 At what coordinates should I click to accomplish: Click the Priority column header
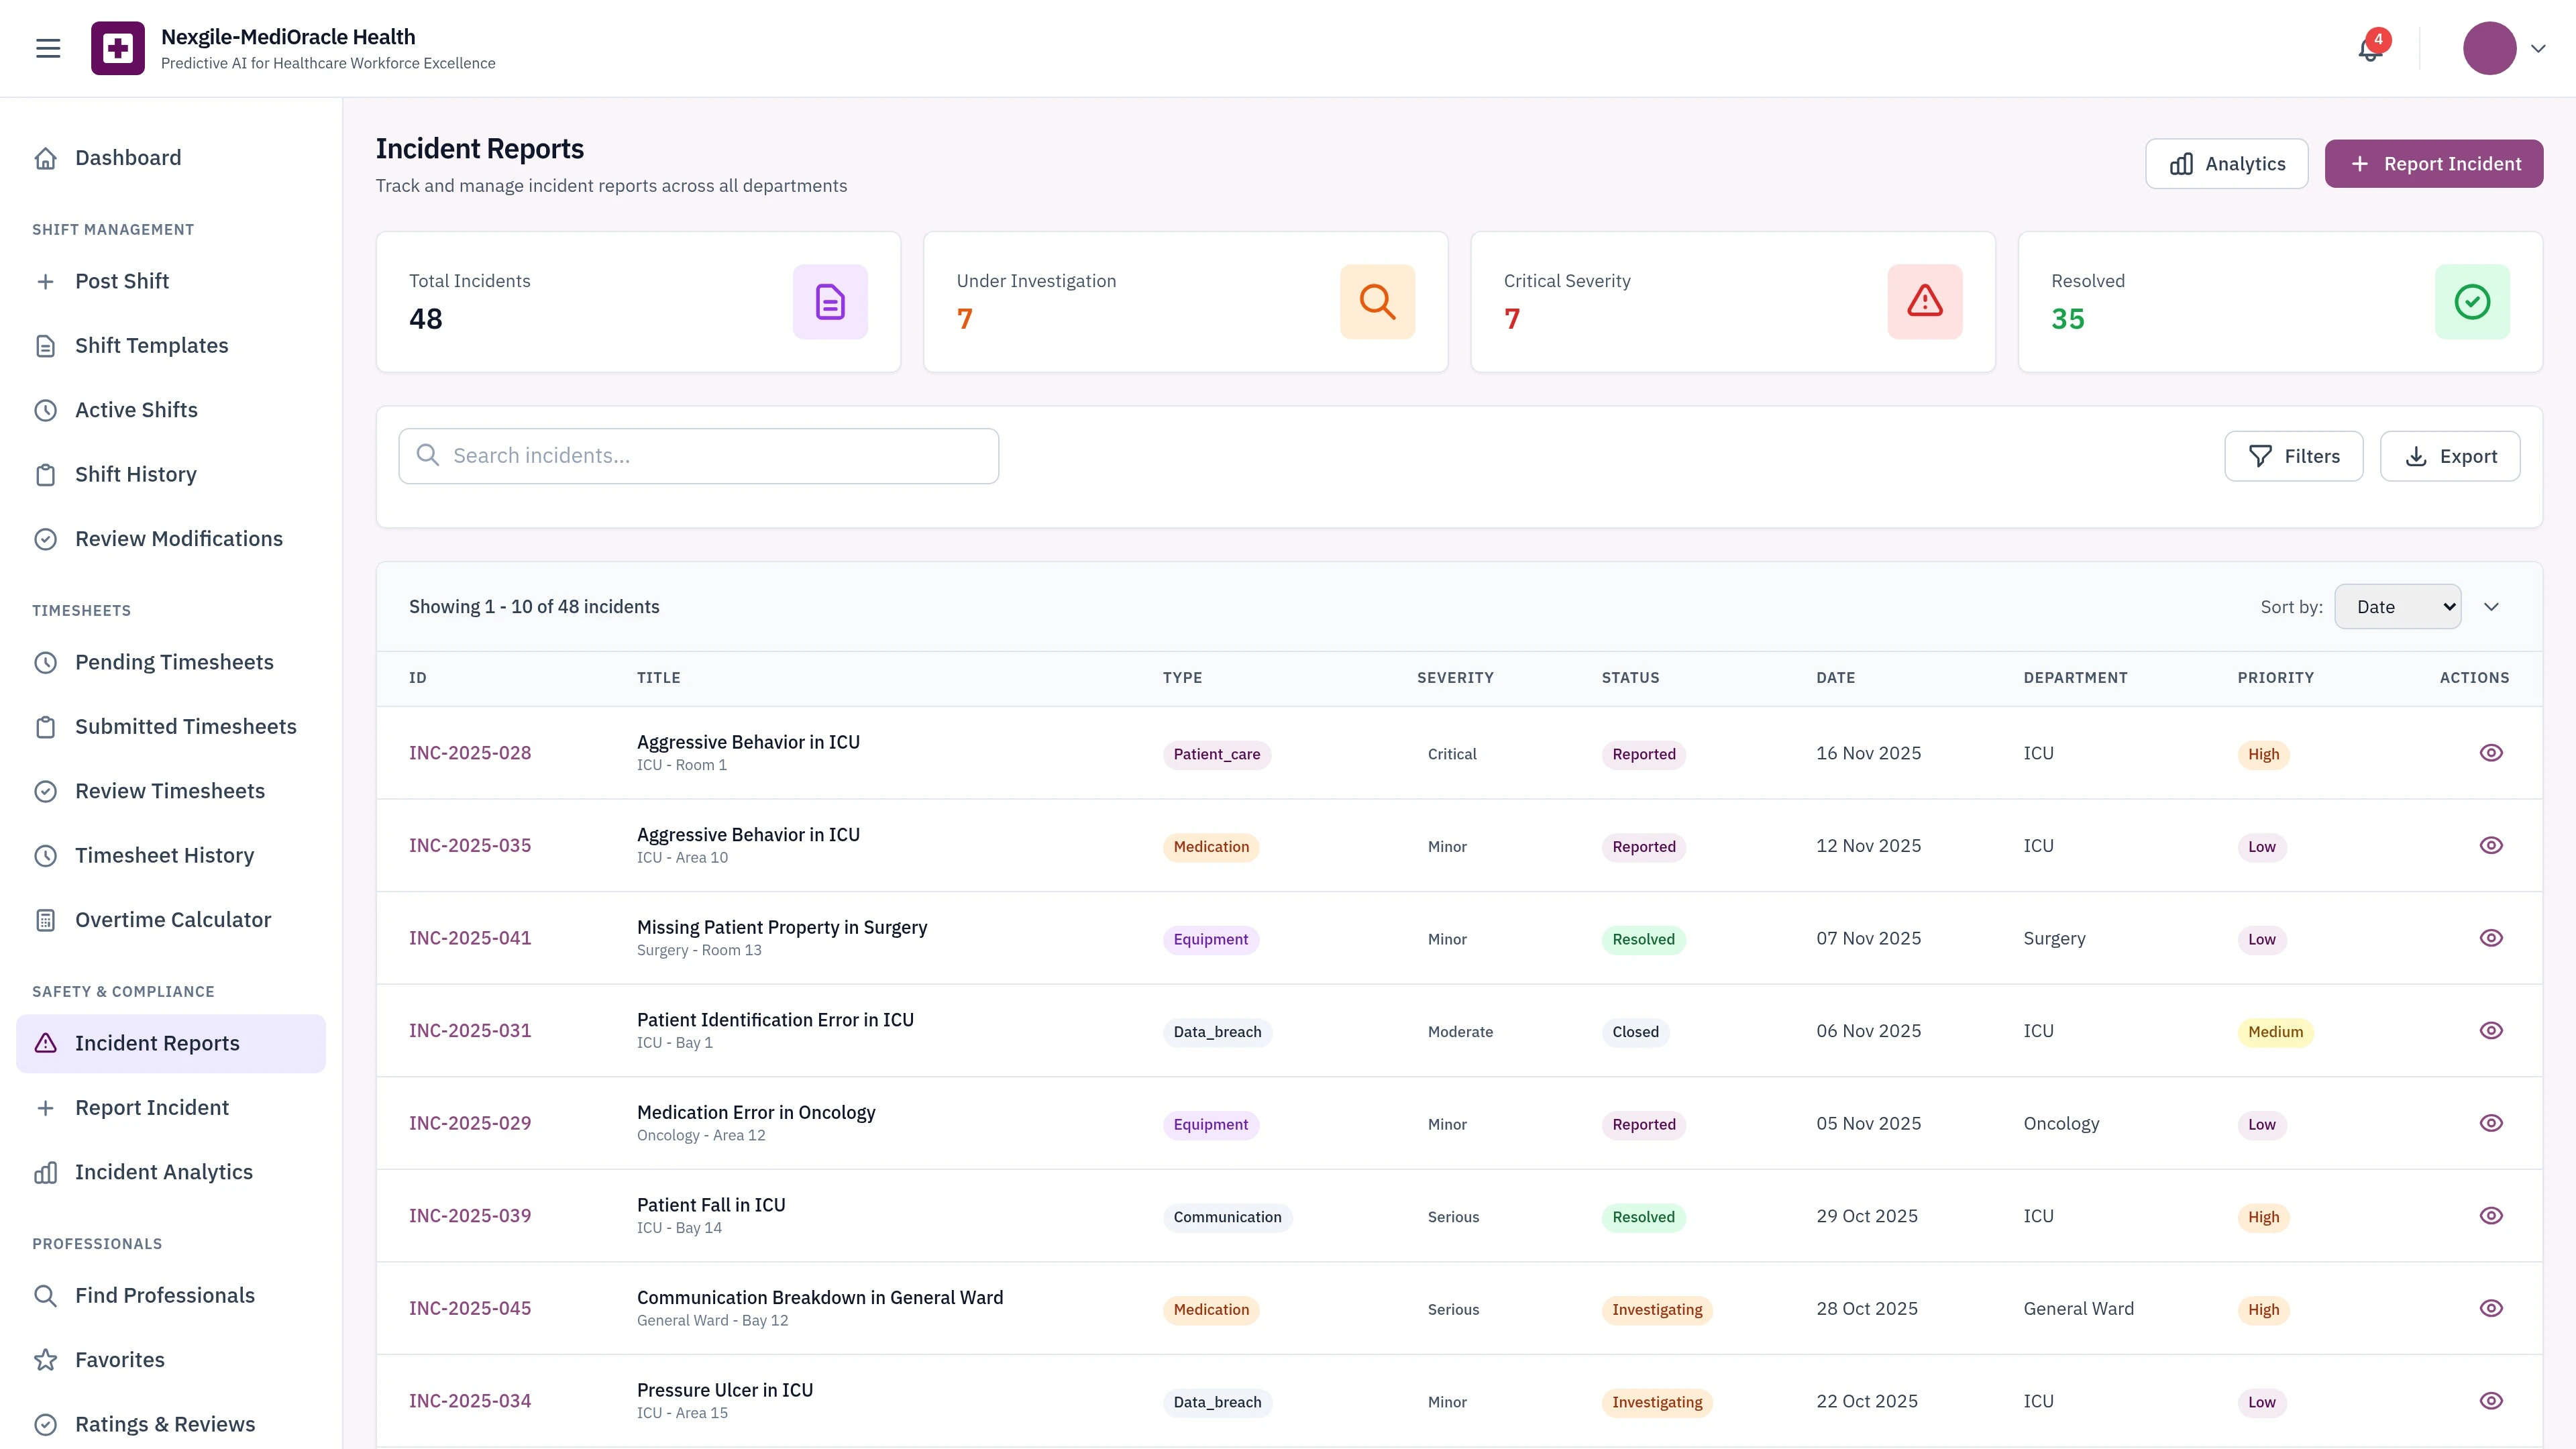tap(2275, 678)
